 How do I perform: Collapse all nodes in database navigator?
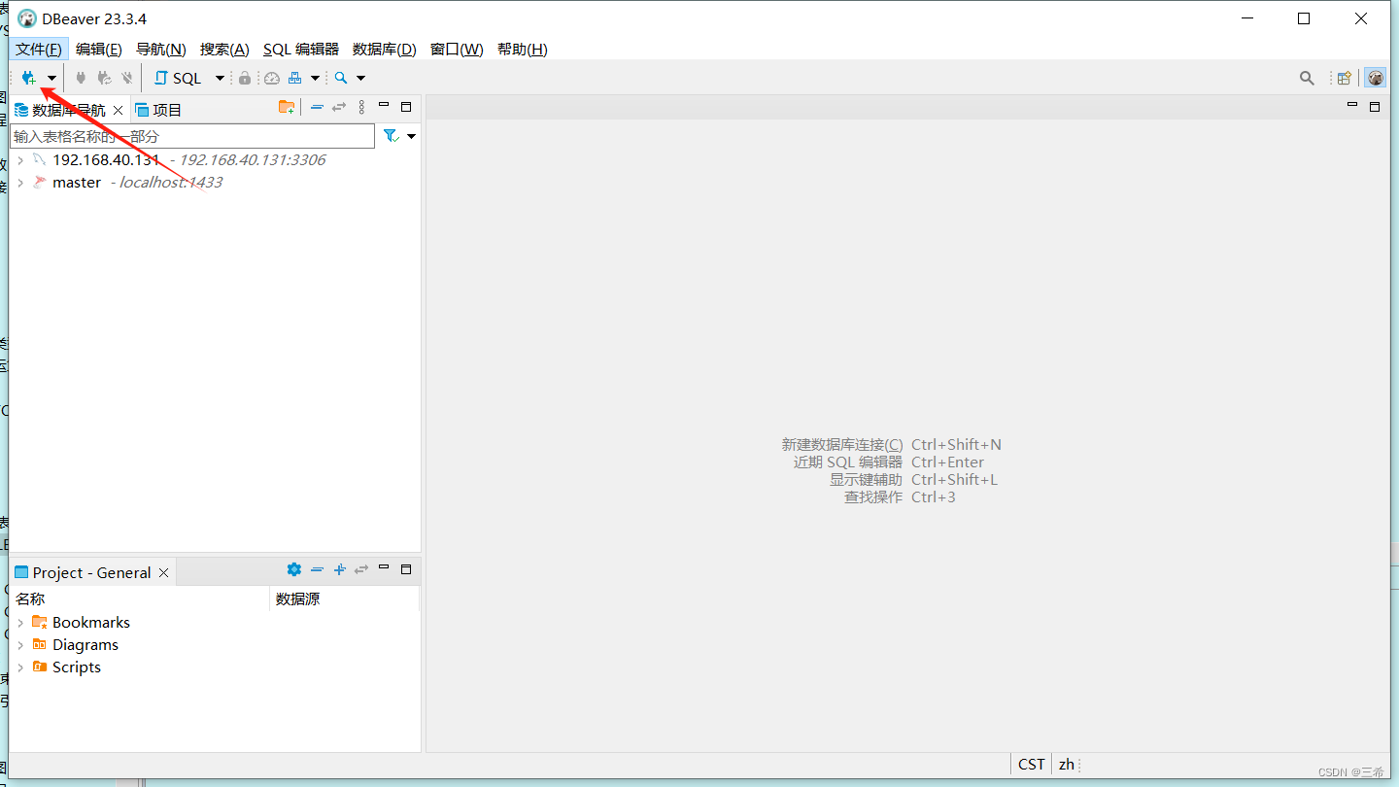point(317,107)
